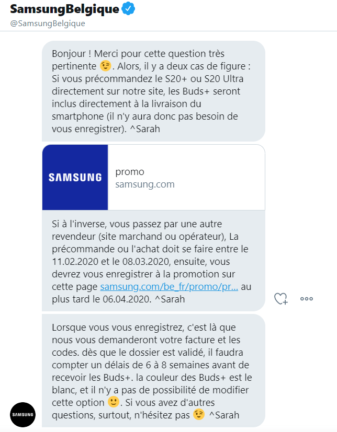Open the promo samsung.com link card
This screenshot has height=432, width=337.
[x=153, y=178]
